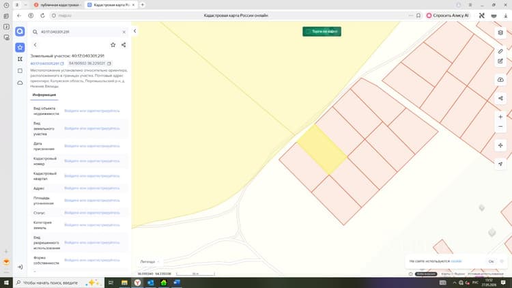Image resolution: width=512 pixels, height=288 pixels.
Task: Go back using the panel back chevron
Action: [x=35, y=45]
